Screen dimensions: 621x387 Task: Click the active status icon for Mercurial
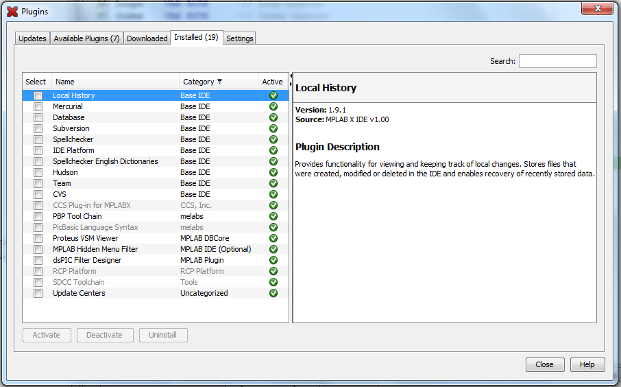273,106
